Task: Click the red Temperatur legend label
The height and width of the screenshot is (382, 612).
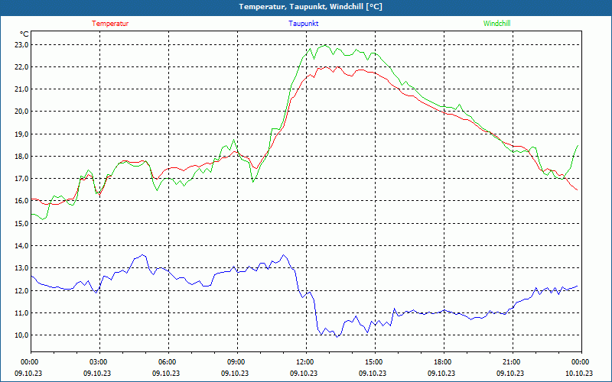Action: click(110, 24)
